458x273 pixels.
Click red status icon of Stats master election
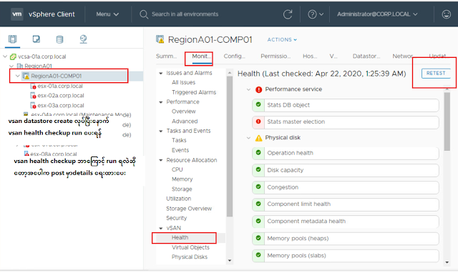point(258,121)
